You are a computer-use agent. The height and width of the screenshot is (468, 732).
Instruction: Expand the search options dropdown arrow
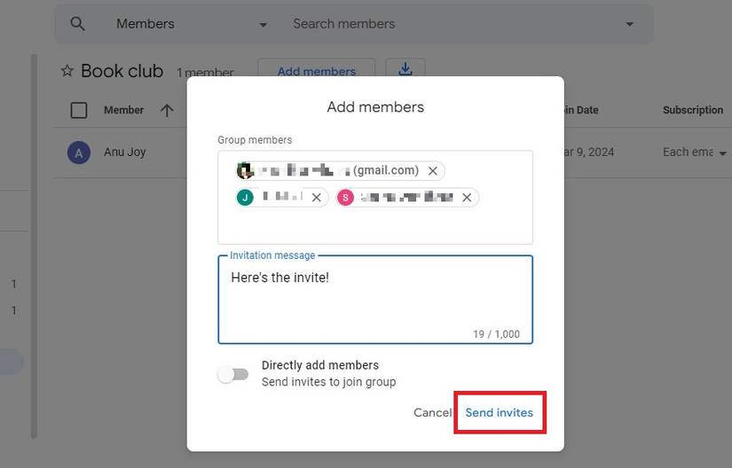pyautogui.click(x=629, y=24)
